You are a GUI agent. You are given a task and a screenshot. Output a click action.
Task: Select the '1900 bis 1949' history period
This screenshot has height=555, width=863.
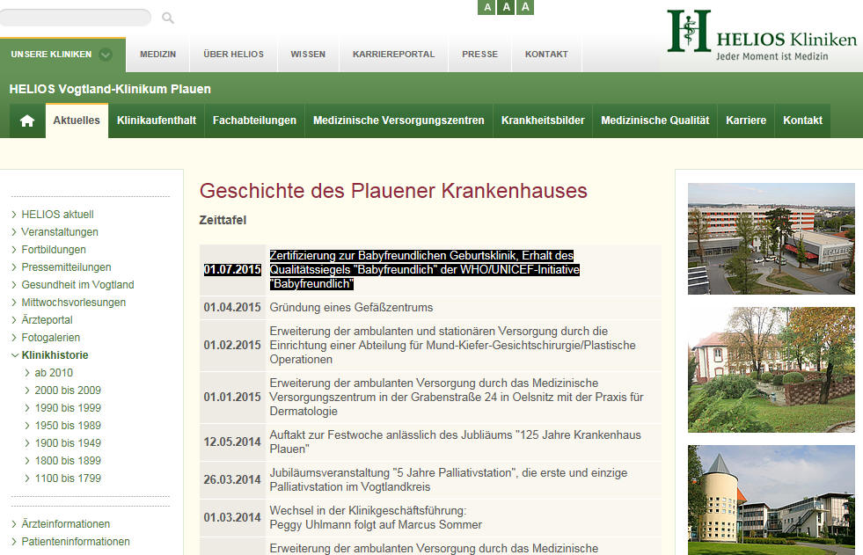(68, 443)
